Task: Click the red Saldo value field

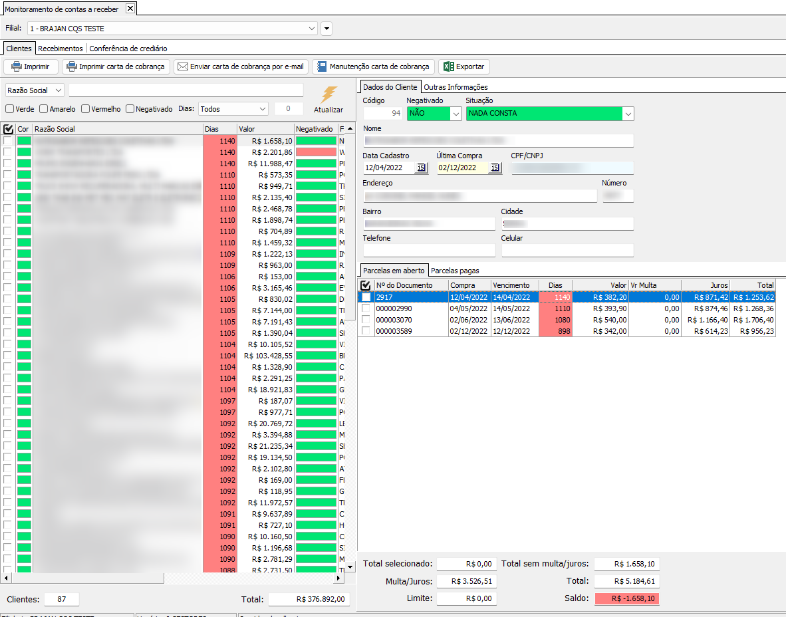Action: pos(627,598)
